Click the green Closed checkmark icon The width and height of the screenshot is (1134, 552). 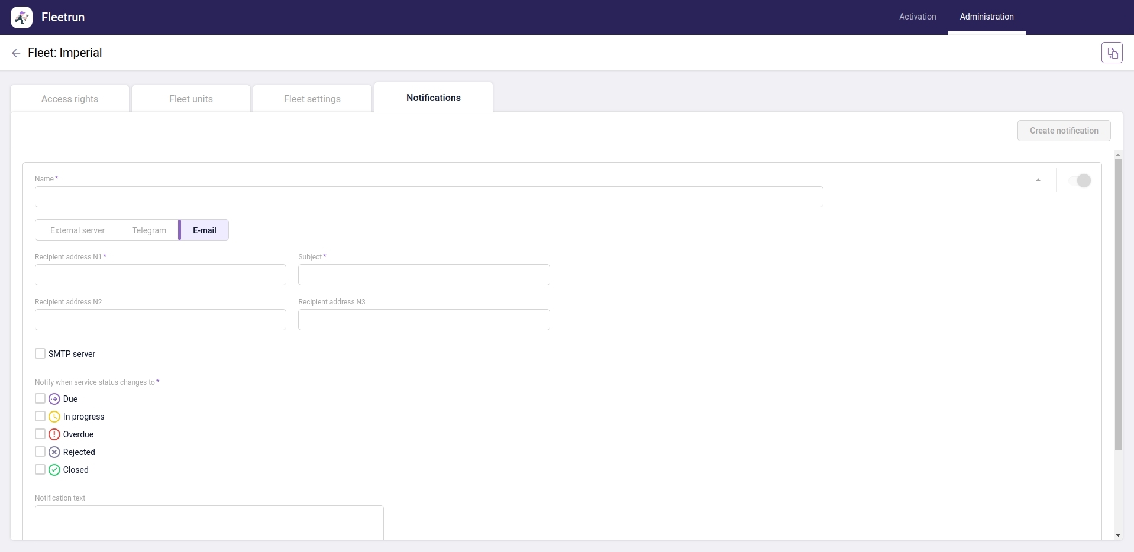point(53,469)
